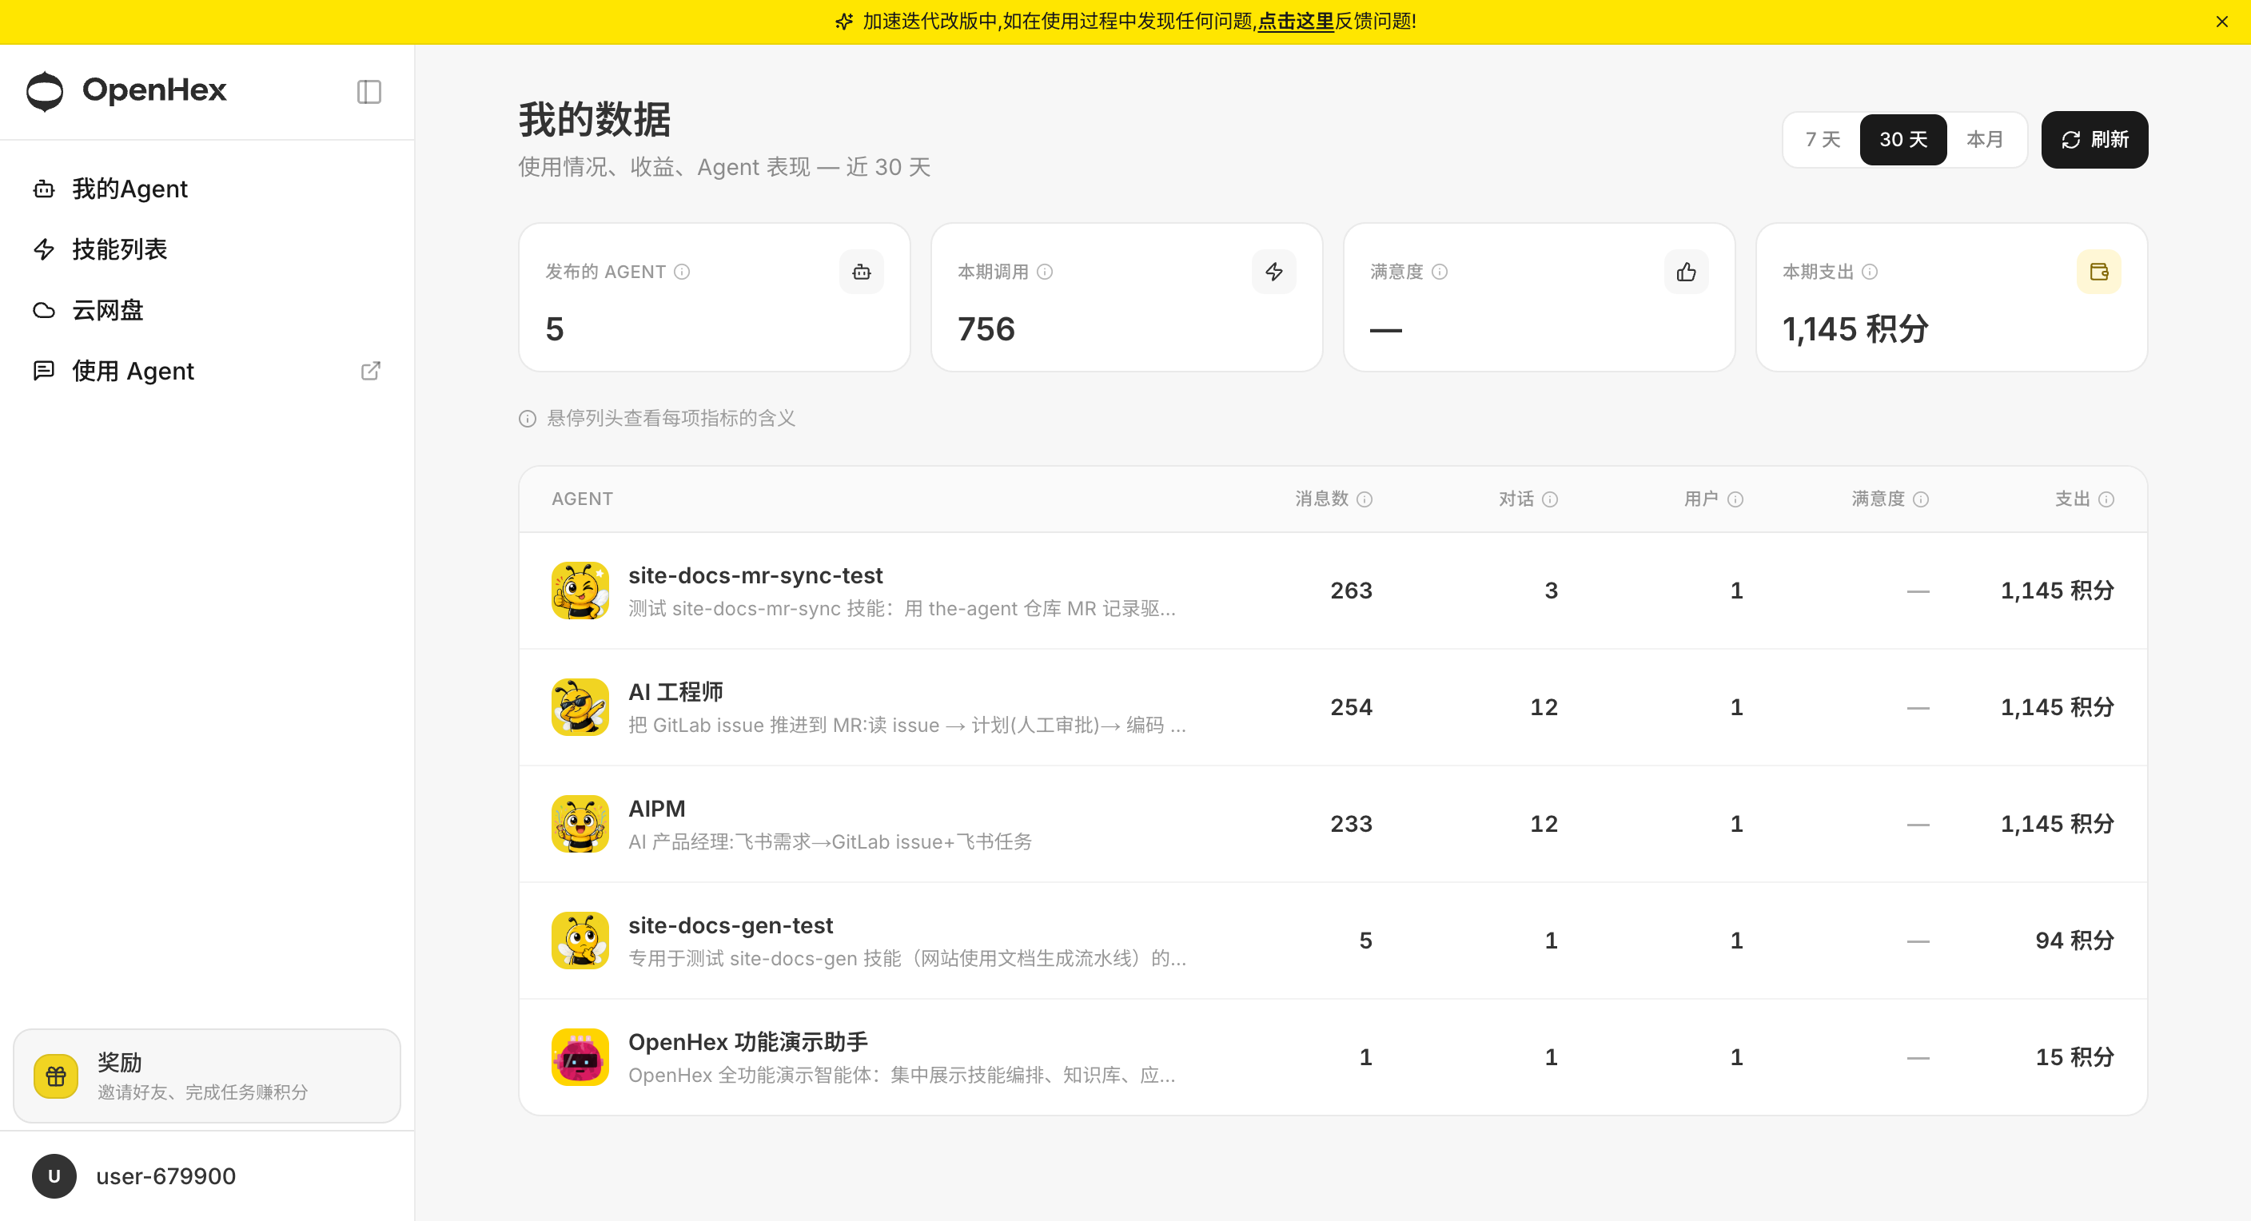Click 15 积分 expense value
Image resolution: width=2251 pixels, height=1221 pixels.
pyautogui.click(x=2074, y=1057)
